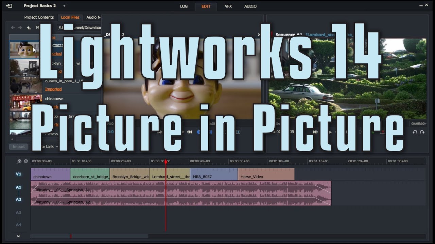Click the chinatown file name
Image resolution: width=435 pixels, height=244 pixels.
(x=54, y=99)
